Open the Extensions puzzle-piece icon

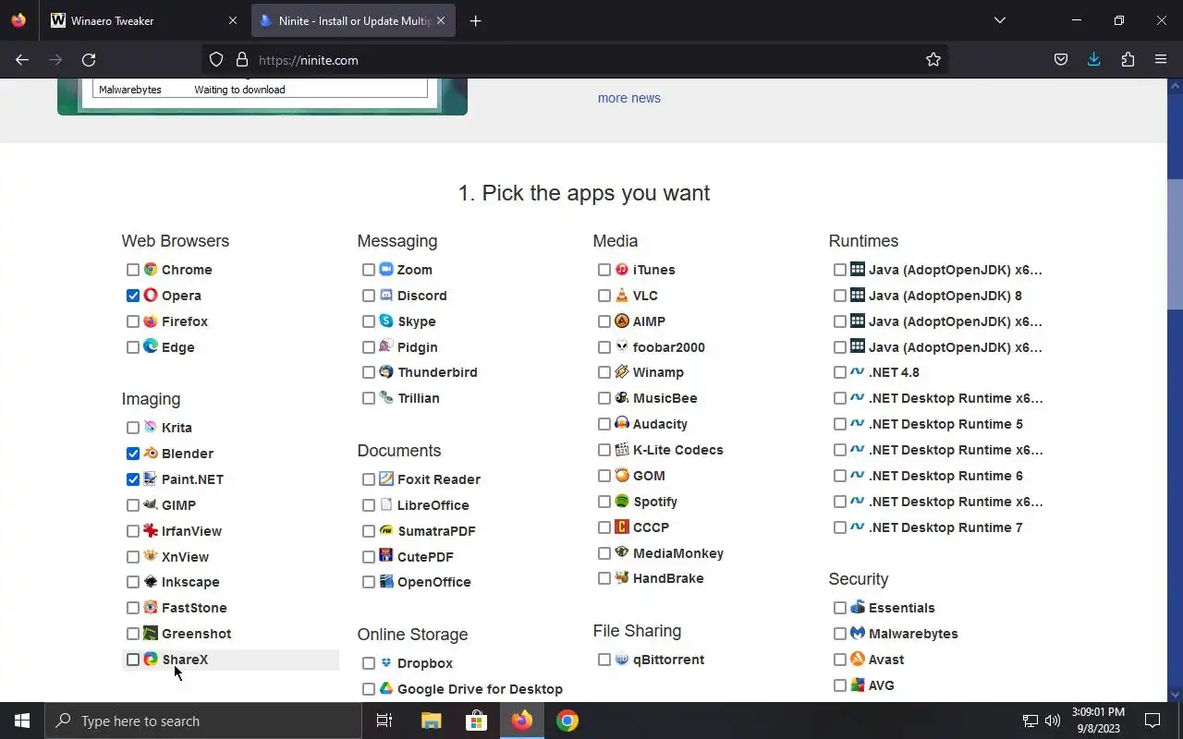tap(1128, 60)
